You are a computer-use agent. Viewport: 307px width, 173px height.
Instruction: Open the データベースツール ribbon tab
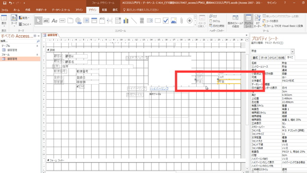61,10
